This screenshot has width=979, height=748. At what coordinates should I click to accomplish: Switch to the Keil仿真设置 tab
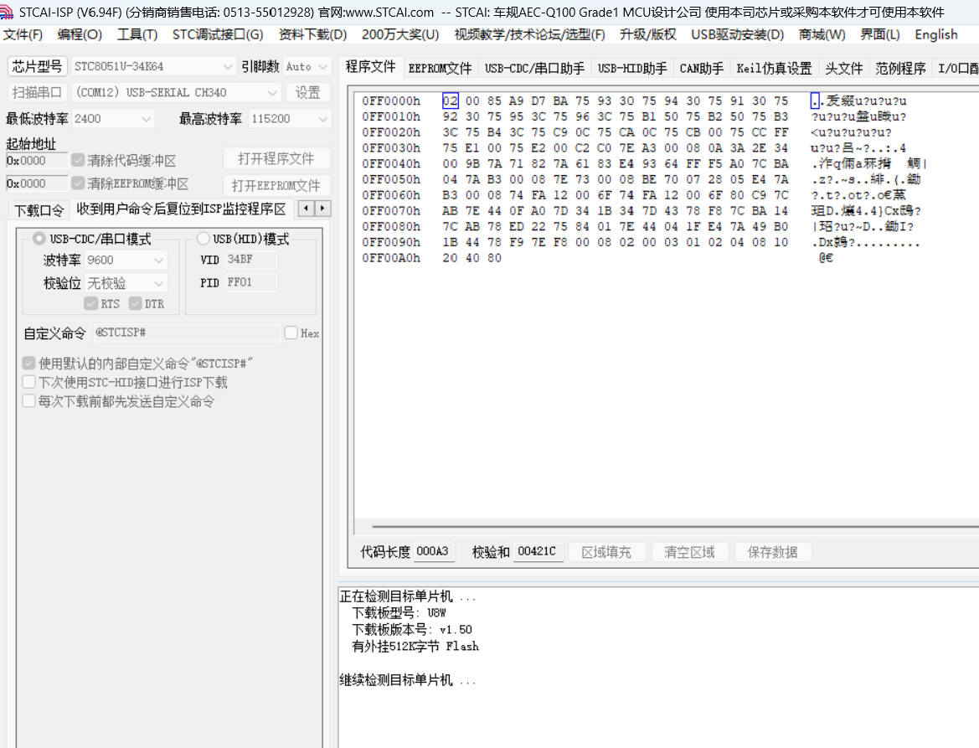click(774, 68)
